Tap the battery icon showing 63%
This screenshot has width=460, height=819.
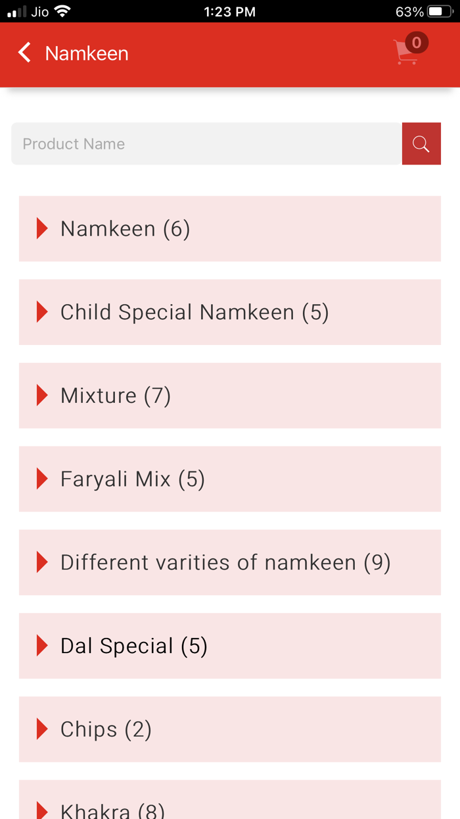pos(441,11)
